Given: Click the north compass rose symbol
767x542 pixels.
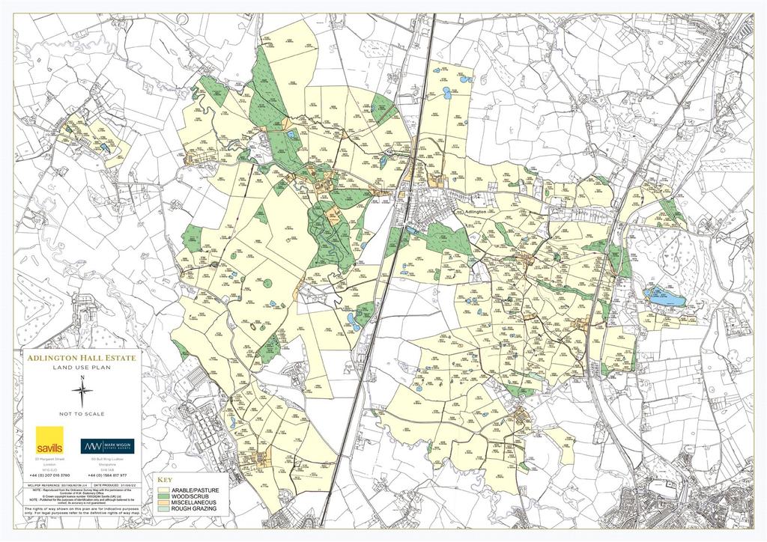Looking at the screenshot, I should click(x=82, y=390).
